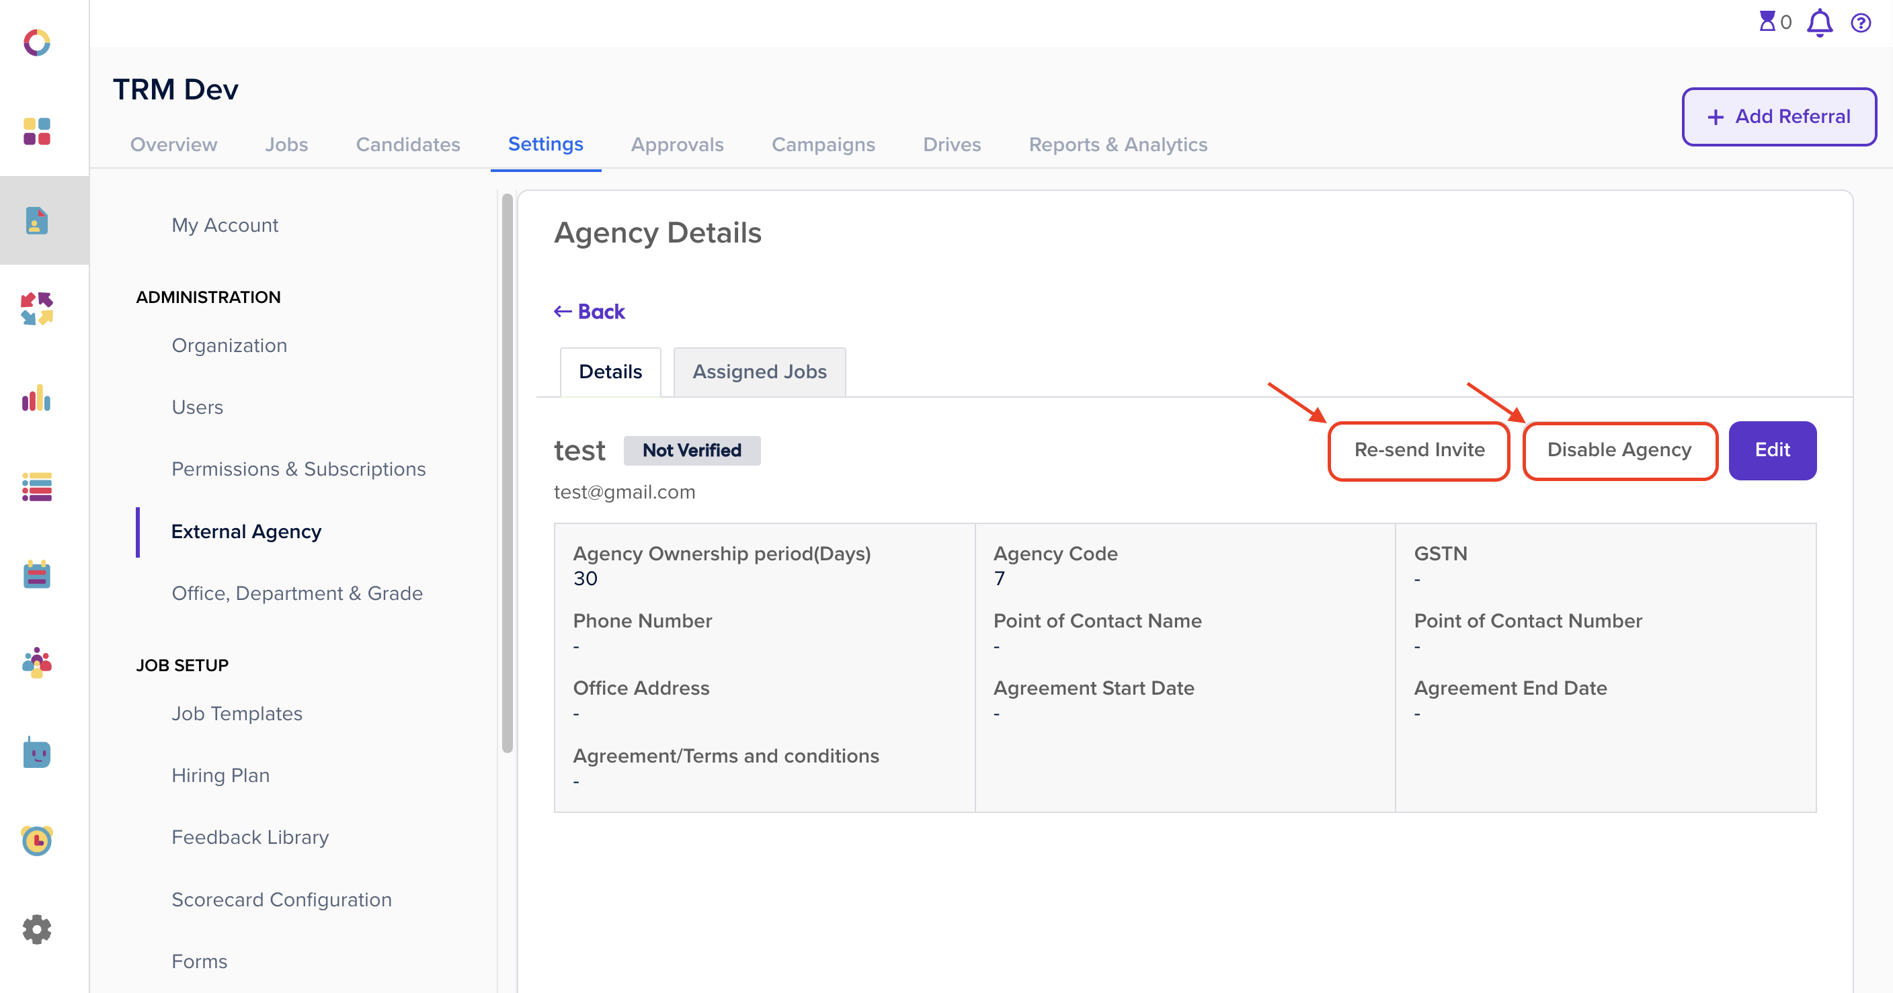Open Job Templates settings
1893x993 pixels.
237,713
